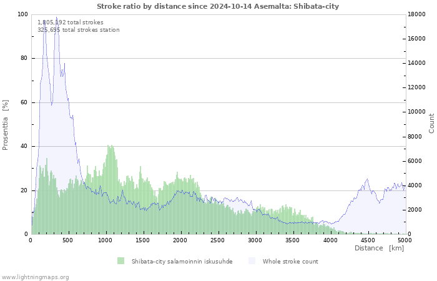Click the 'Distance [km]' x-axis label
Screen dimensions: 437x281
379,248
